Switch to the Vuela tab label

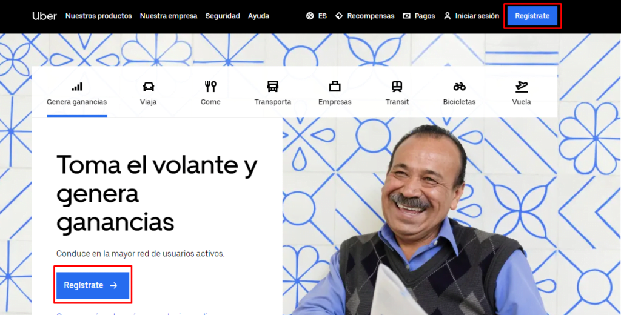click(x=522, y=102)
